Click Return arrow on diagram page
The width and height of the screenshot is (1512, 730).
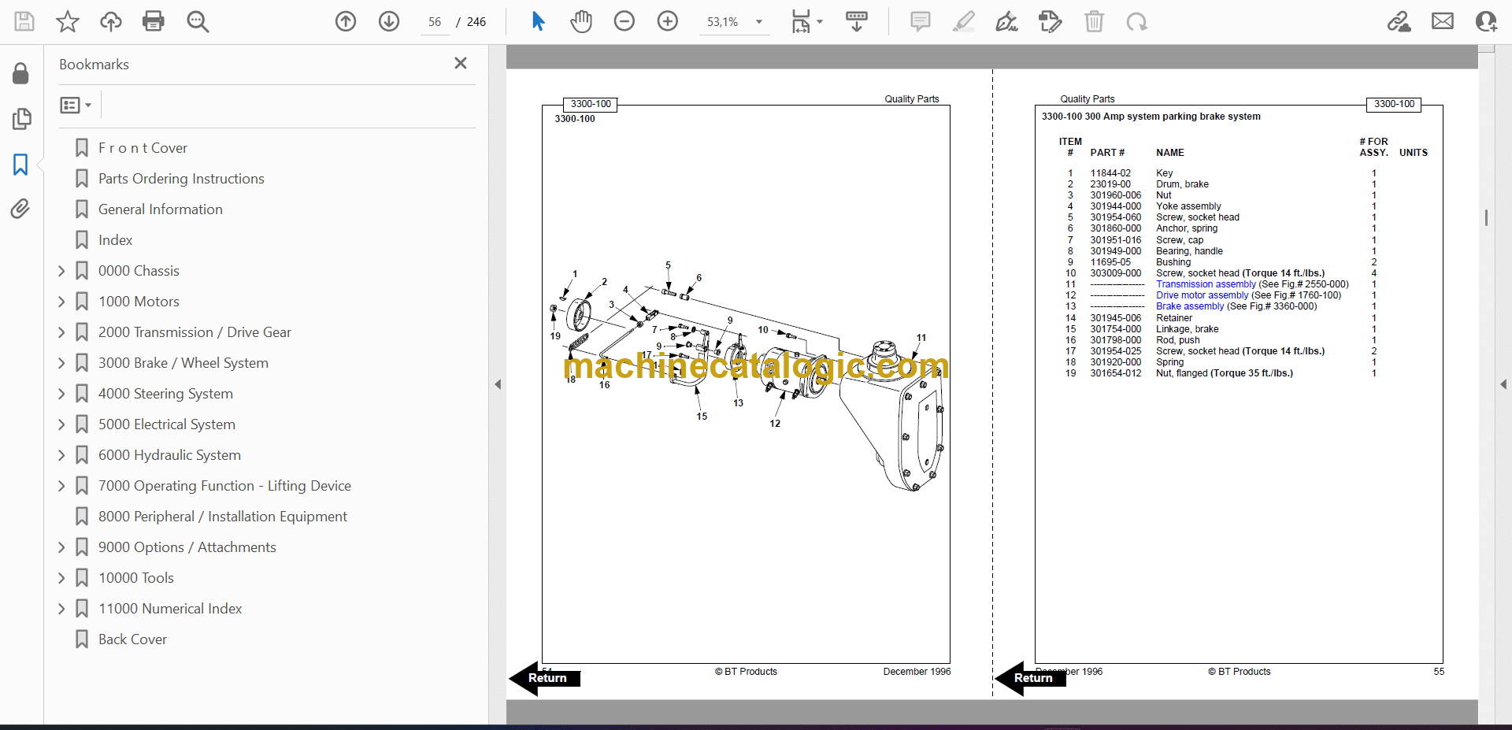[x=545, y=678]
